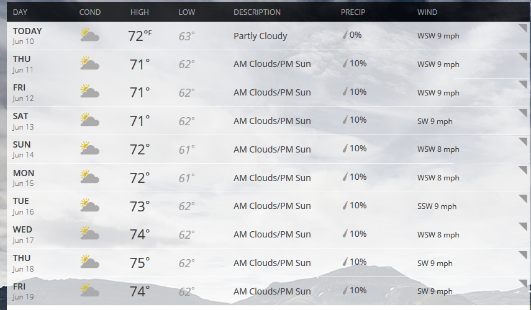Click the raindrop precip icon for TODAY
531x310 pixels.
click(345, 35)
